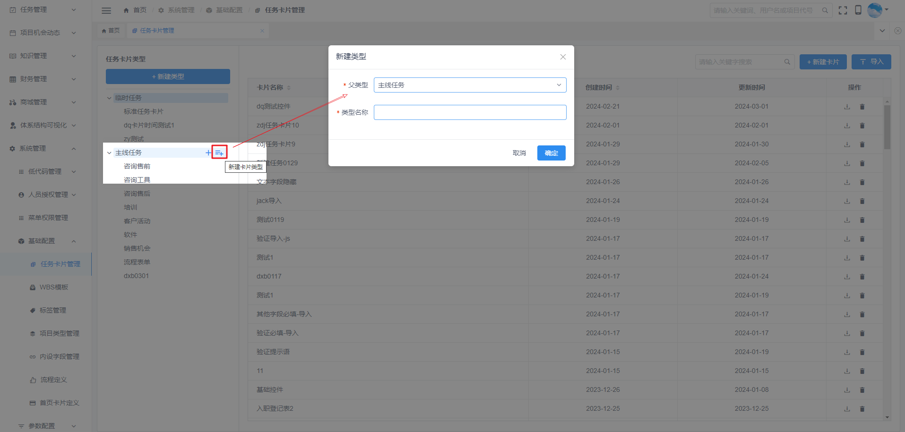
Task: Click the search icon in the card keyword search box
Action: coord(787,62)
